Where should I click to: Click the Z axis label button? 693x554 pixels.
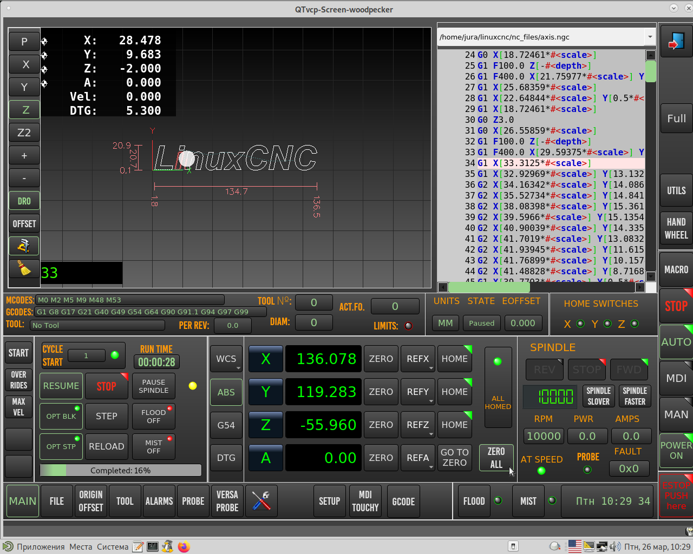pos(266,425)
